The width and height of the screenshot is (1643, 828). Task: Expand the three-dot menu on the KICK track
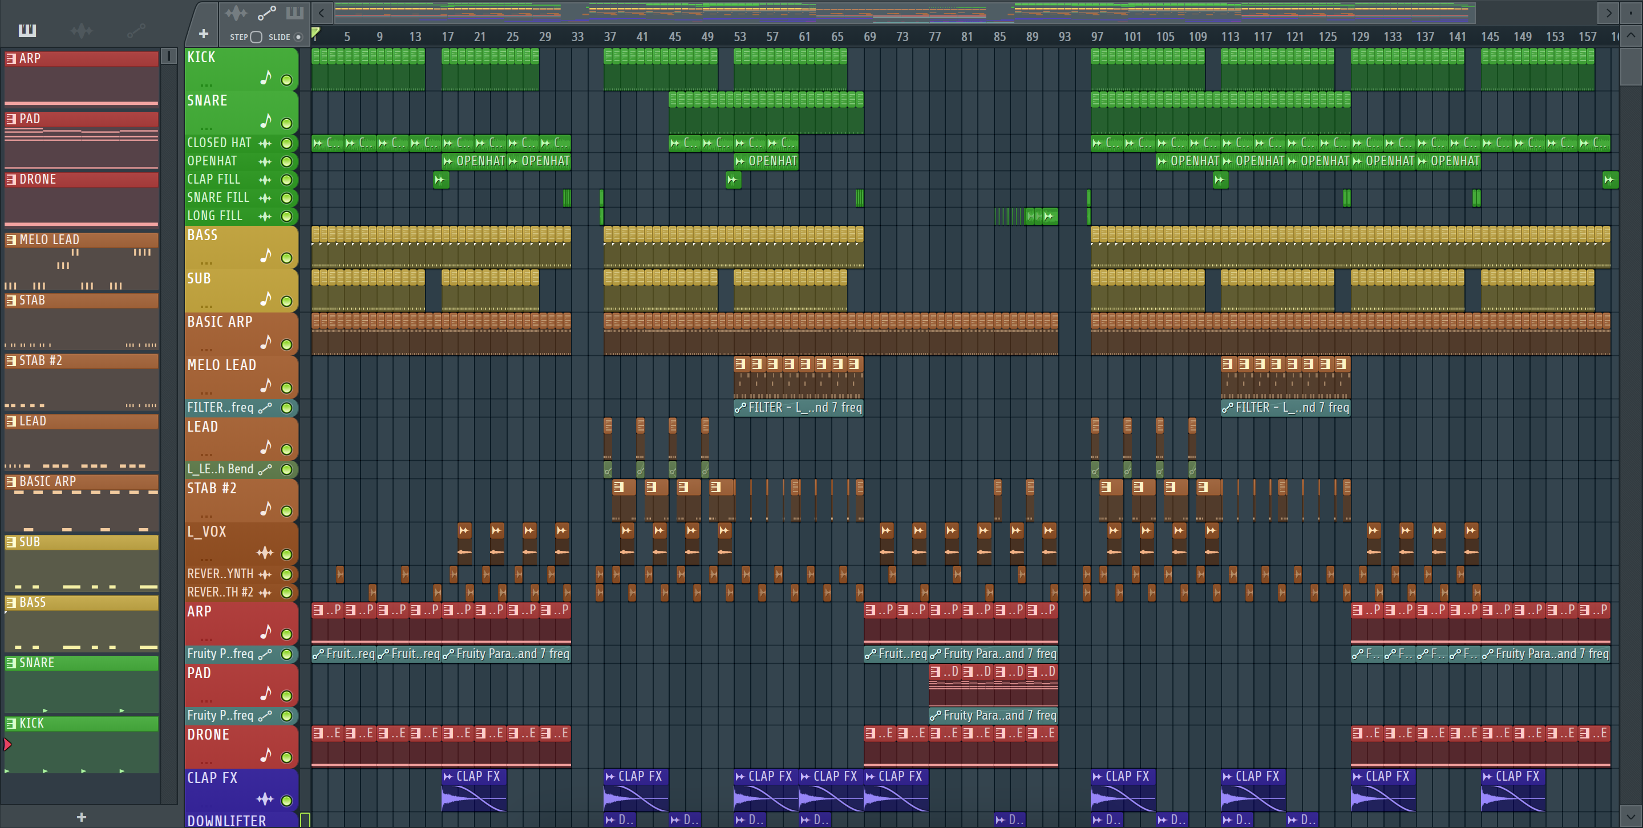206,85
